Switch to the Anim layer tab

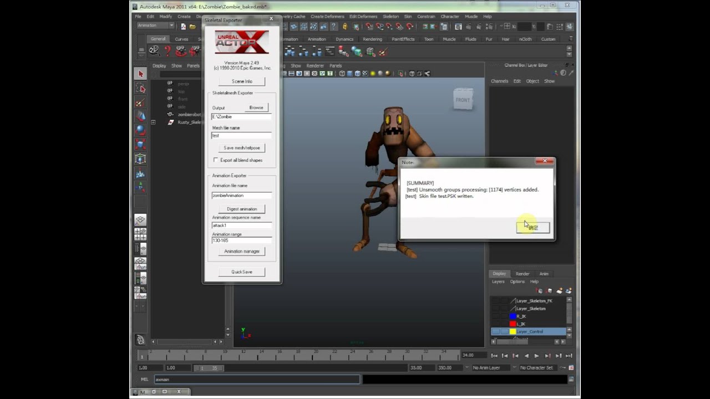click(544, 274)
